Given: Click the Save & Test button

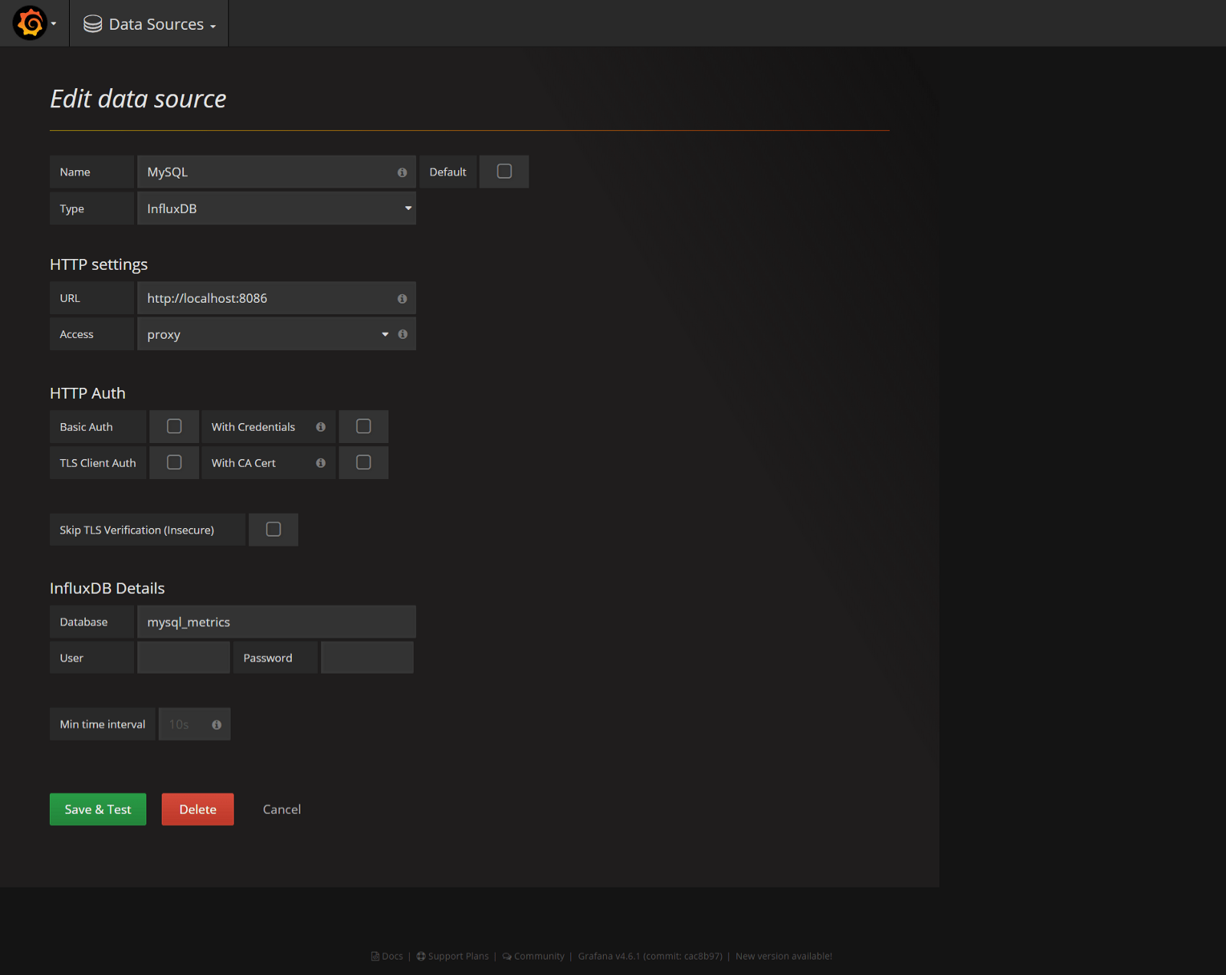Looking at the screenshot, I should tap(98, 809).
